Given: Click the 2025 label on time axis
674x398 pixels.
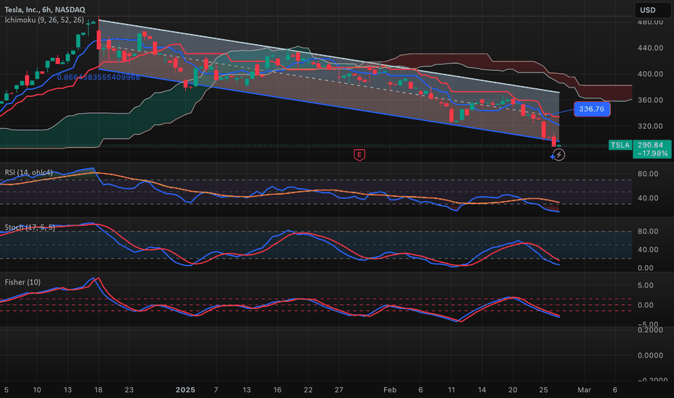Looking at the screenshot, I should [185, 390].
